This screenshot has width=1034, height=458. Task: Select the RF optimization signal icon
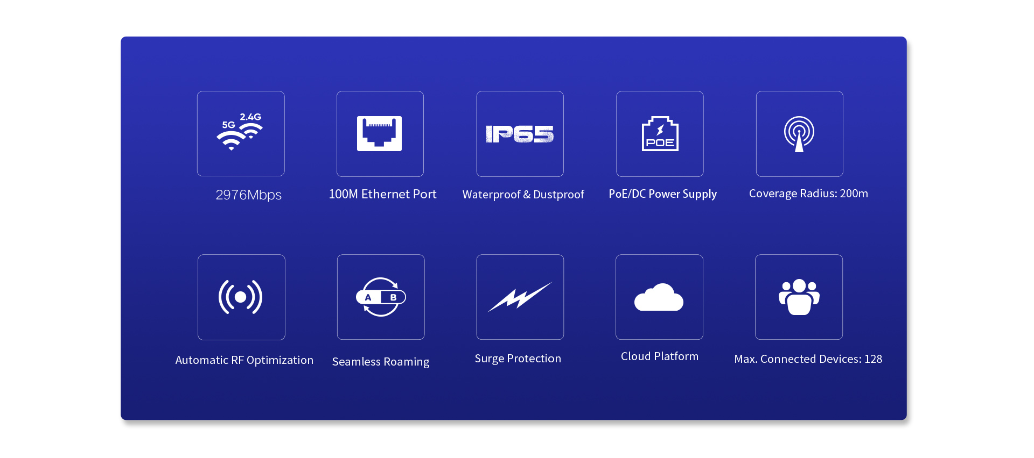(241, 297)
